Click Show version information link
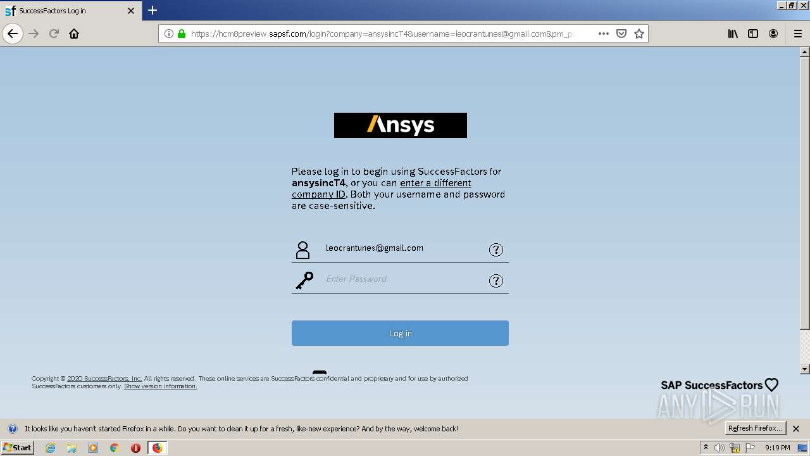Image resolution: width=810 pixels, height=456 pixels. pos(161,386)
